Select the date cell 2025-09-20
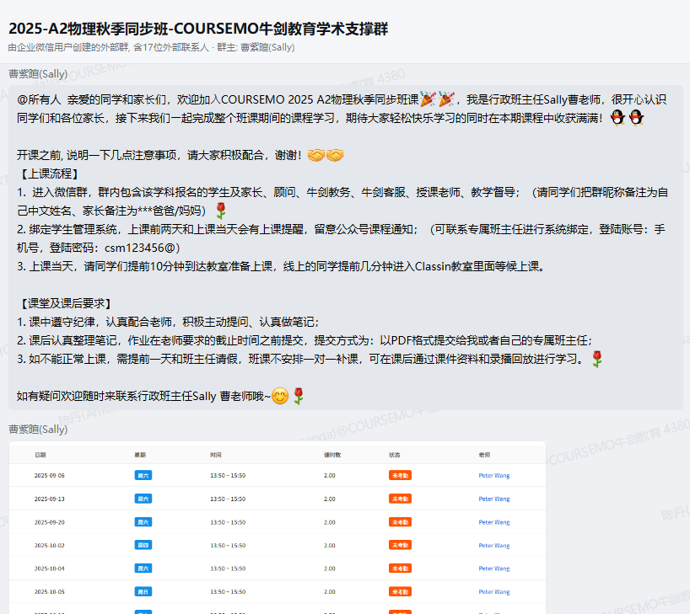 tap(49, 522)
